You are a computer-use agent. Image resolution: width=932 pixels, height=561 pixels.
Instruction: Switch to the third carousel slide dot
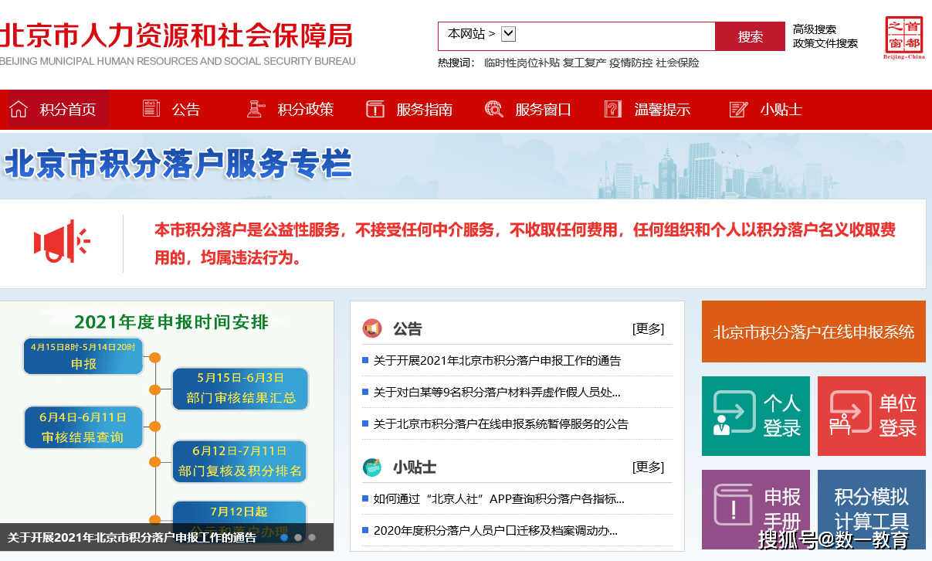coord(312,537)
